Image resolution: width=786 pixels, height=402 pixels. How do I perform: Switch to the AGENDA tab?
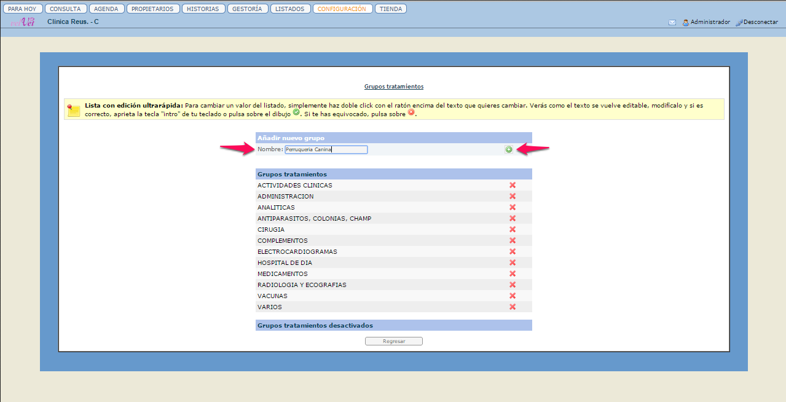coord(106,9)
